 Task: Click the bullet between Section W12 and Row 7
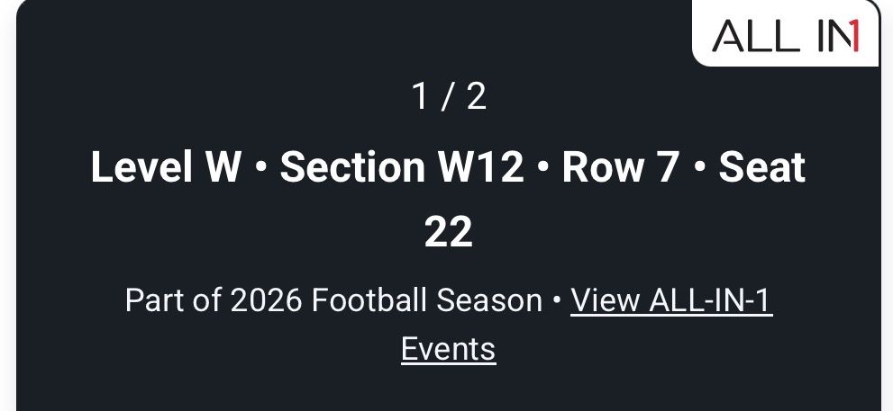click(542, 168)
